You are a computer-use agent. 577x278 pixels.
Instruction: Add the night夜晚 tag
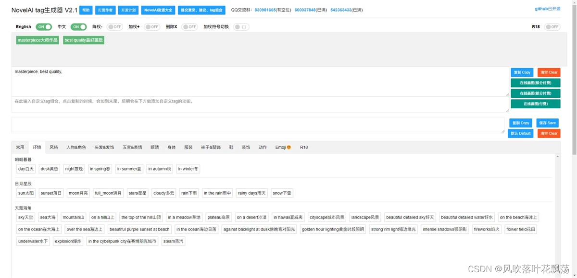(74, 169)
